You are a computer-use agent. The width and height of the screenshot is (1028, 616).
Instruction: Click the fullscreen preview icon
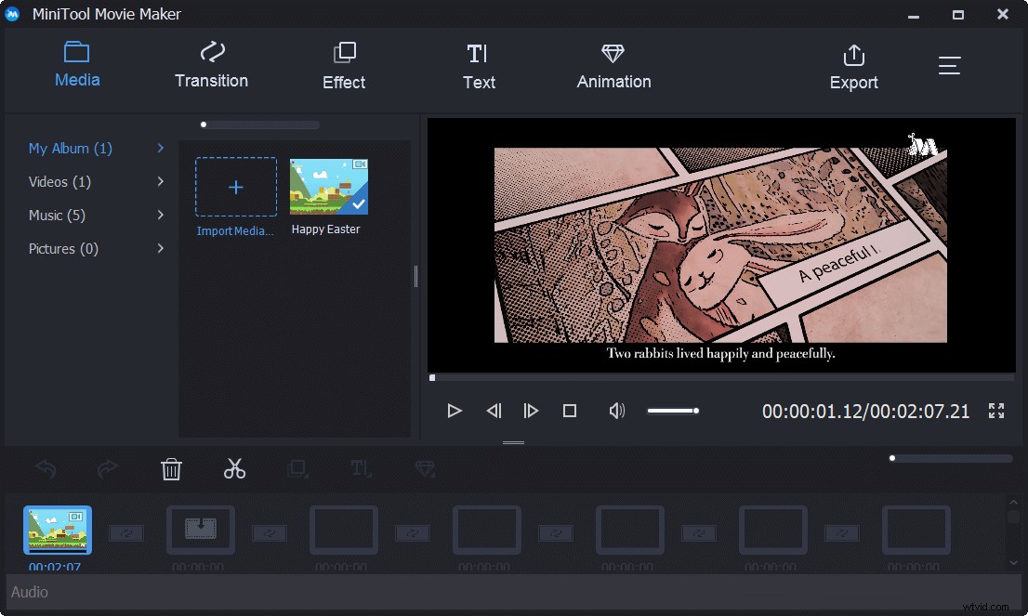(x=996, y=411)
